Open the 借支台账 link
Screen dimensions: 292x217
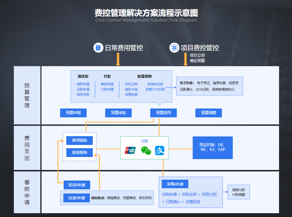coord(83,94)
